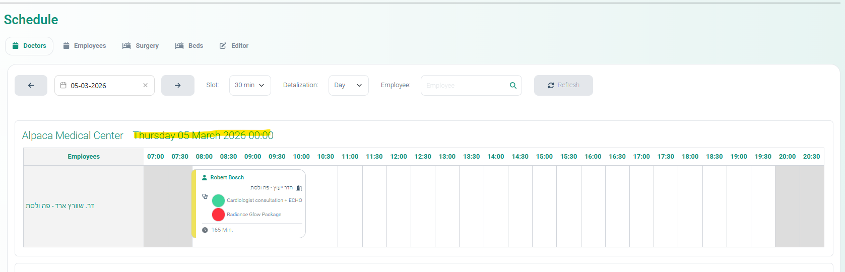Clear the date with the X icon
This screenshot has width=845, height=272.
[x=145, y=85]
